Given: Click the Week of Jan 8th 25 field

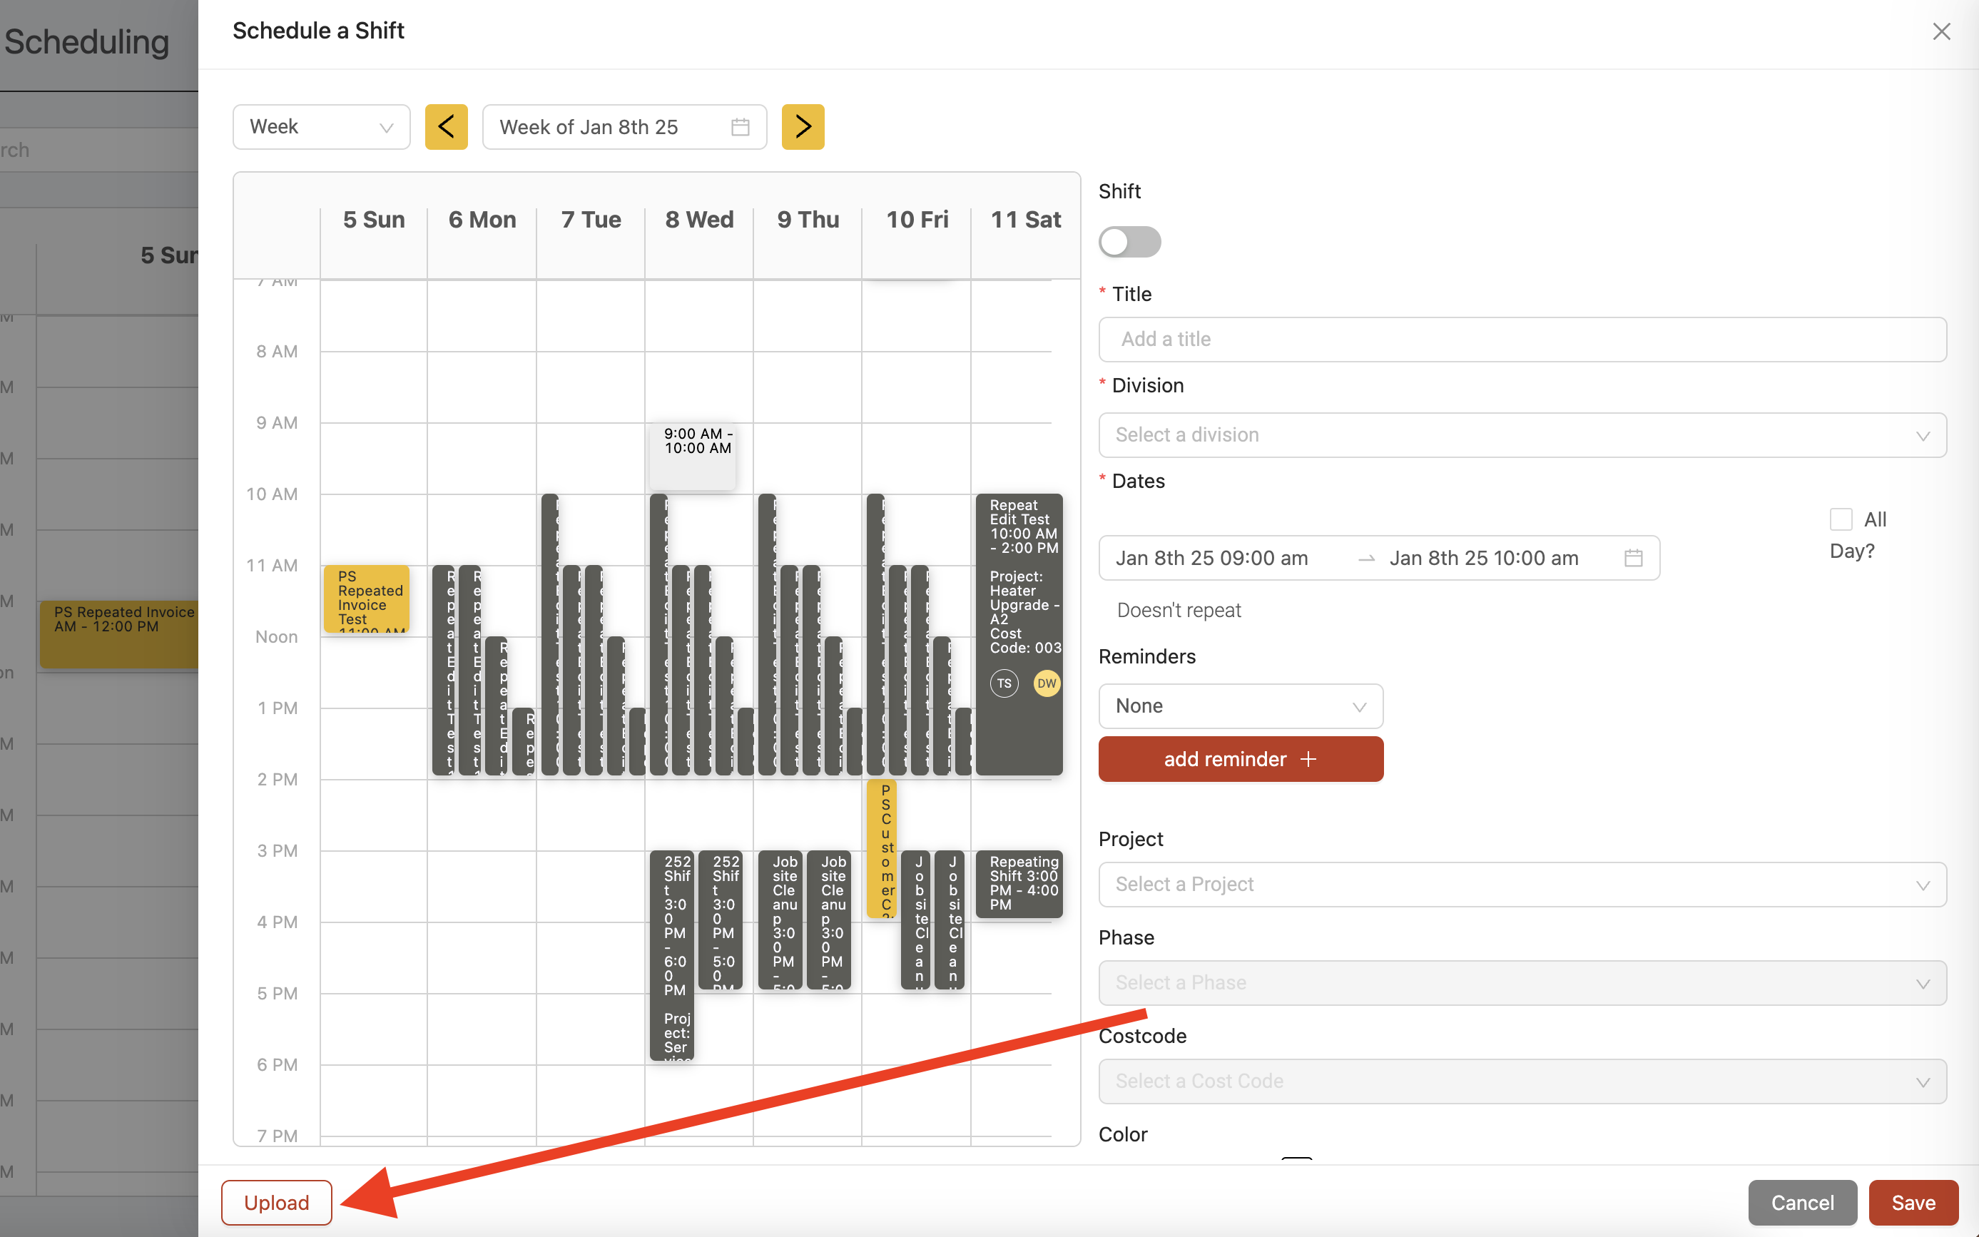Looking at the screenshot, I should [624, 127].
